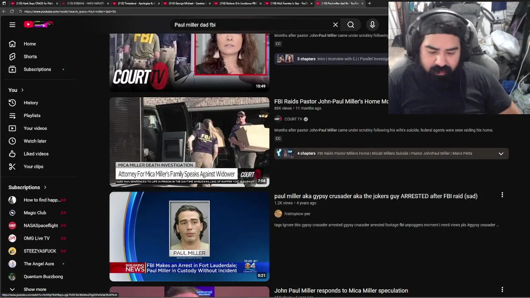Open options menu for gypsy crusader video
Viewport: 530px width, 298px height.
click(x=502, y=195)
